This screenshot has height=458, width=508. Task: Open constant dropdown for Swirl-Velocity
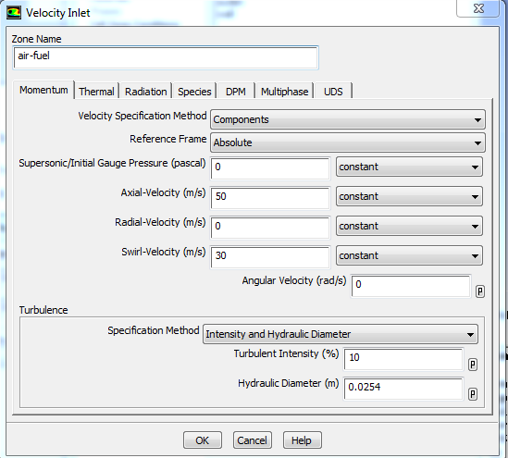pos(409,256)
